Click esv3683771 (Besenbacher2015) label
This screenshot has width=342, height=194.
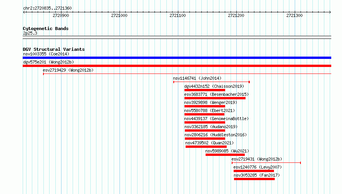click(216, 94)
